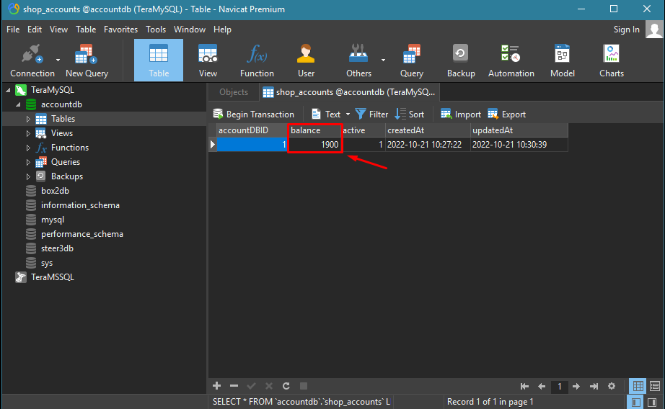Select the balance cell value 1900
665x409 pixels.
[x=314, y=145]
